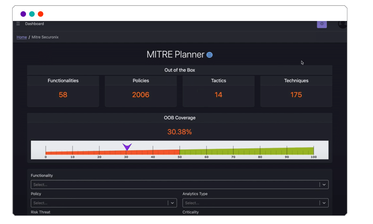
Task: Click the purple window control dot
Action: pyautogui.click(x=23, y=14)
